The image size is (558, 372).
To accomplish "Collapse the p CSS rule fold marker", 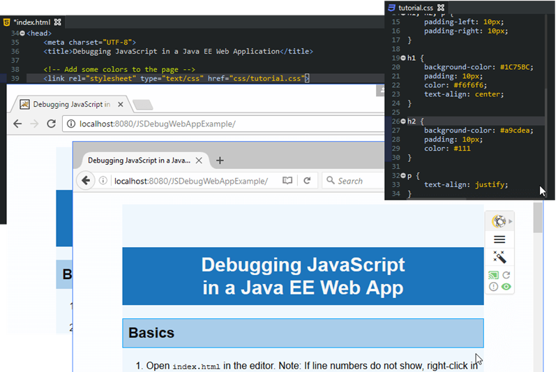I will (393, 176).
